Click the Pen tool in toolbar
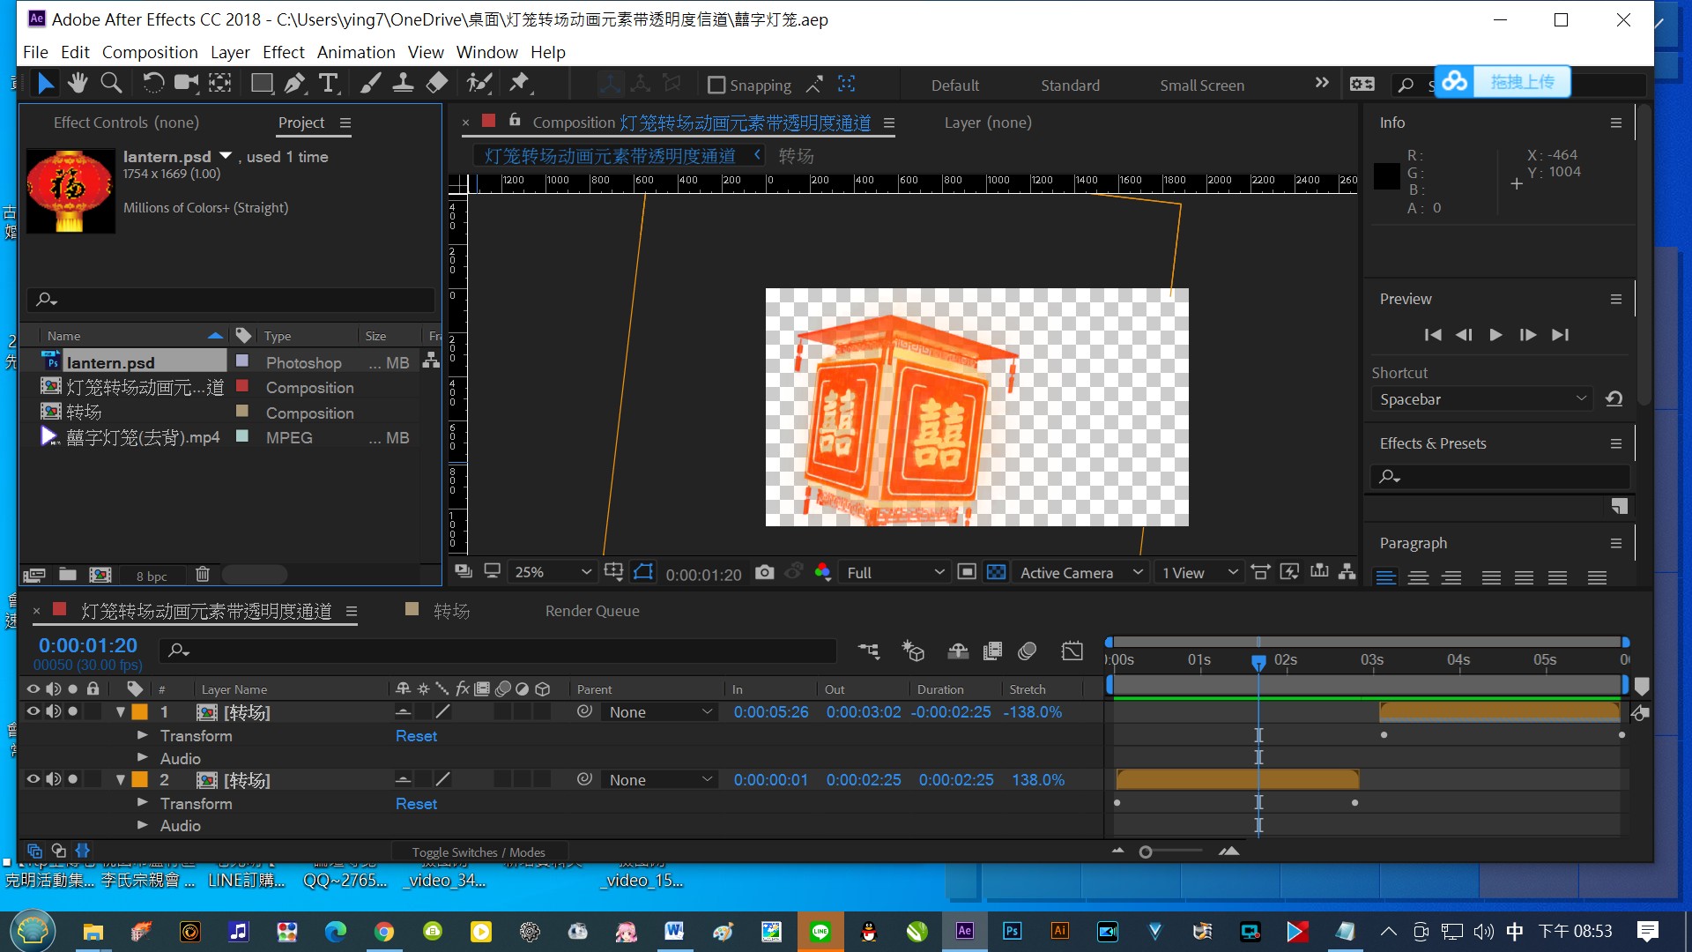 [x=294, y=84]
